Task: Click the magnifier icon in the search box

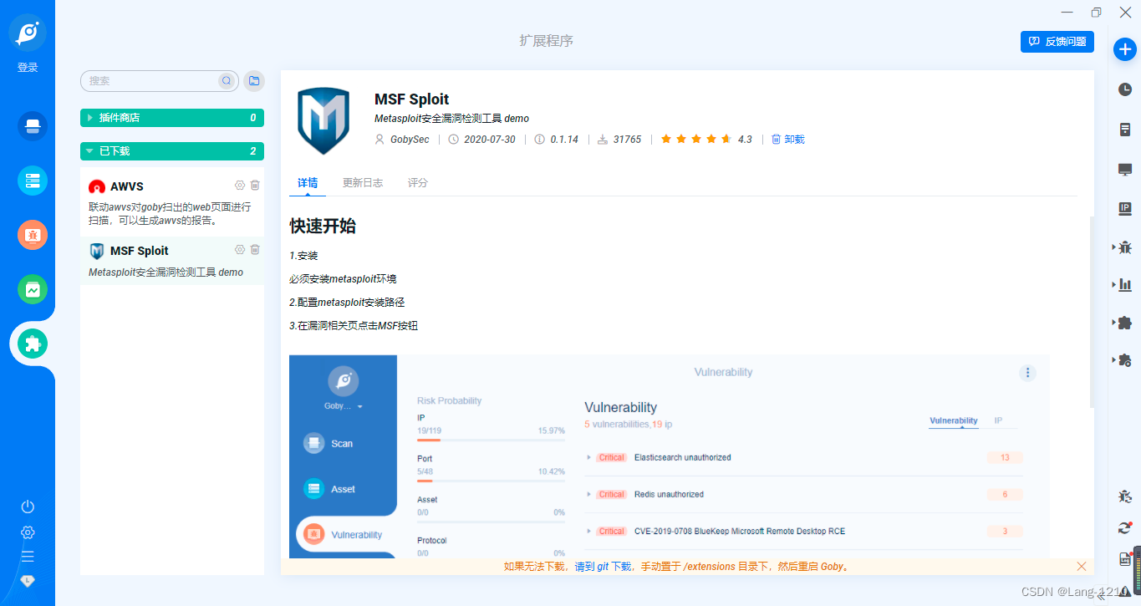Action: (226, 81)
